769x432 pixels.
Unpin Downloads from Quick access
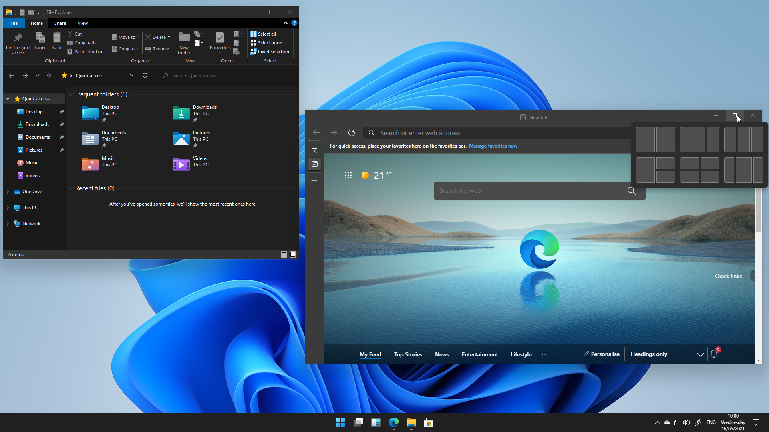pos(62,124)
